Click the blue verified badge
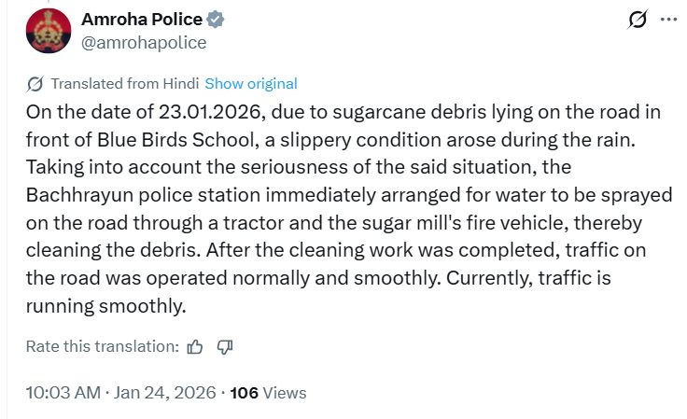This screenshot has height=419, width=687. tap(215, 20)
